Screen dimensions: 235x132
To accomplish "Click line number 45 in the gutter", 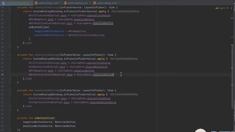I will [3, 74].
